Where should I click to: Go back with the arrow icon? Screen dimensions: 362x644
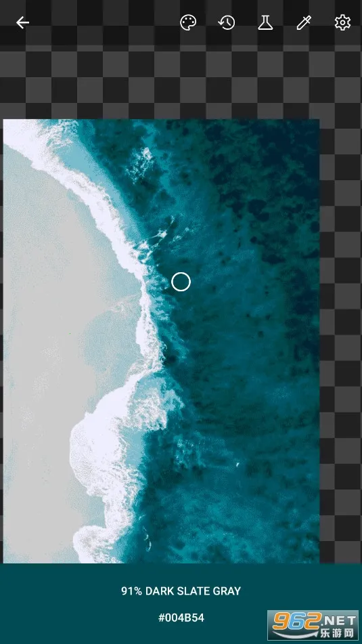click(22, 23)
